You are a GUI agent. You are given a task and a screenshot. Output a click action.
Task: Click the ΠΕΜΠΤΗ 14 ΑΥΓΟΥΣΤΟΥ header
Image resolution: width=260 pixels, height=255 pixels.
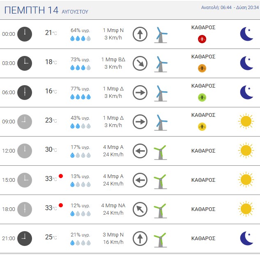point(46,10)
